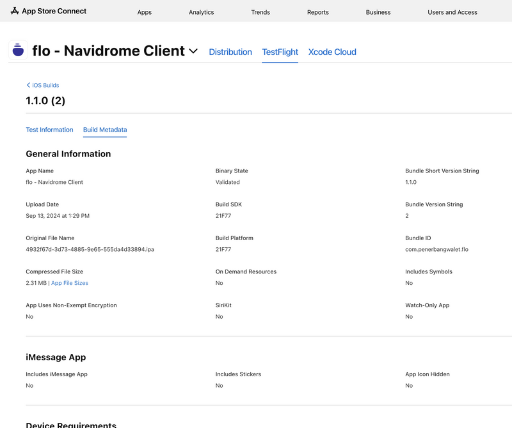This screenshot has width=512, height=428.
Task: Expand the app switcher chevron beside flo title
Action: 193,51
